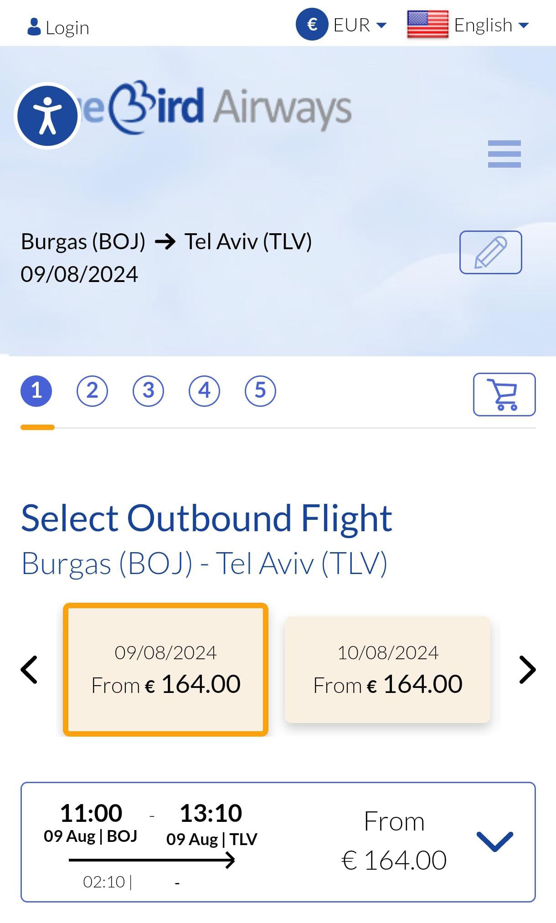Expand the 11:00 flight fare details
The height and width of the screenshot is (923, 556).
[494, 841]
